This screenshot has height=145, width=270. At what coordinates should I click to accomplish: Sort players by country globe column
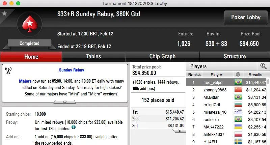click(x=239, y=75)
